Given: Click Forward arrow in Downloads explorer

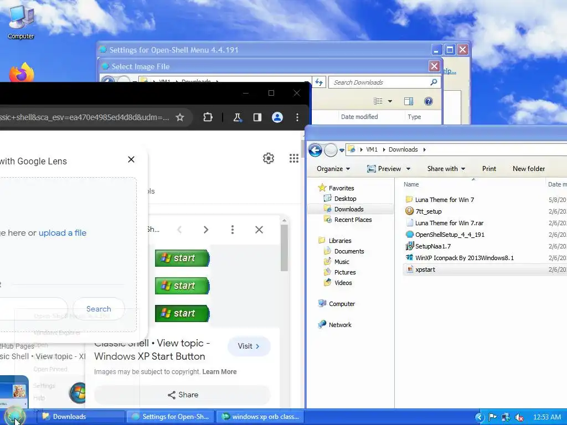Looking at the screenshot, I should click(331, 149).
